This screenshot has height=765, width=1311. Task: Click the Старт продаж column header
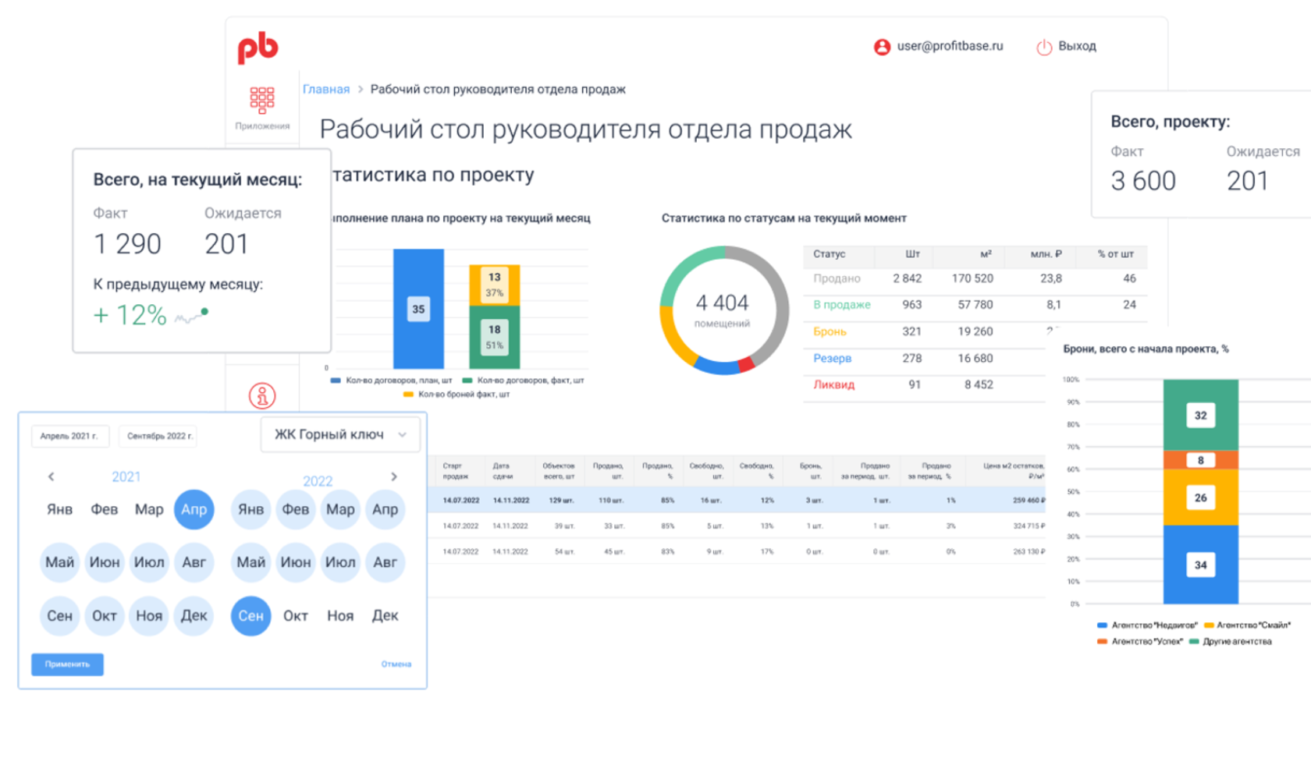tap(455, 470)
